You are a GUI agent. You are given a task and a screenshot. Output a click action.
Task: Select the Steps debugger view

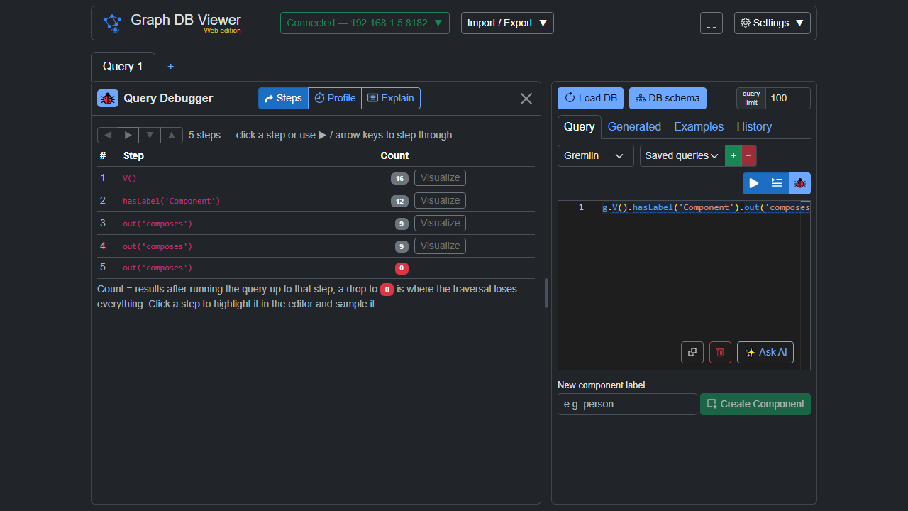pos(283,98)
